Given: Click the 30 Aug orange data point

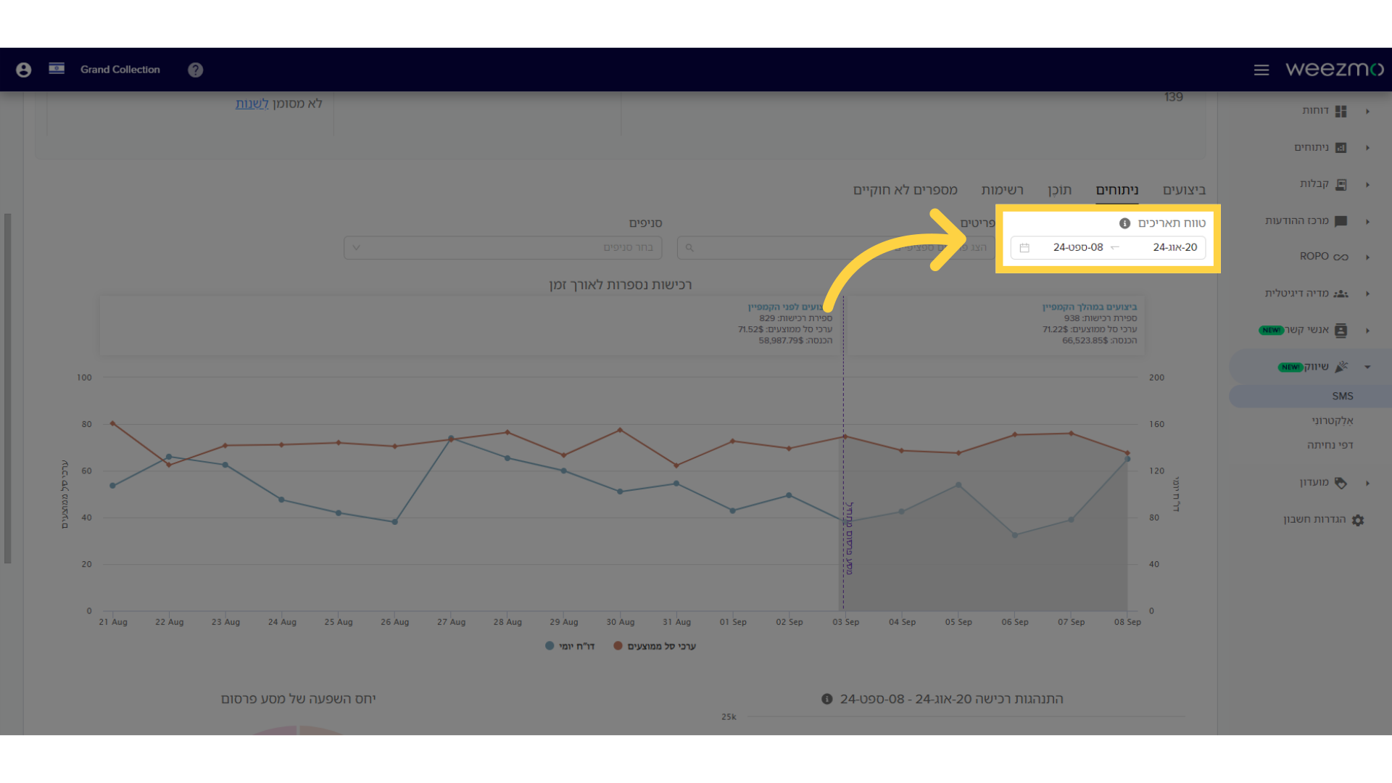Looking at the screenshot, I should (x=620, y=430).
